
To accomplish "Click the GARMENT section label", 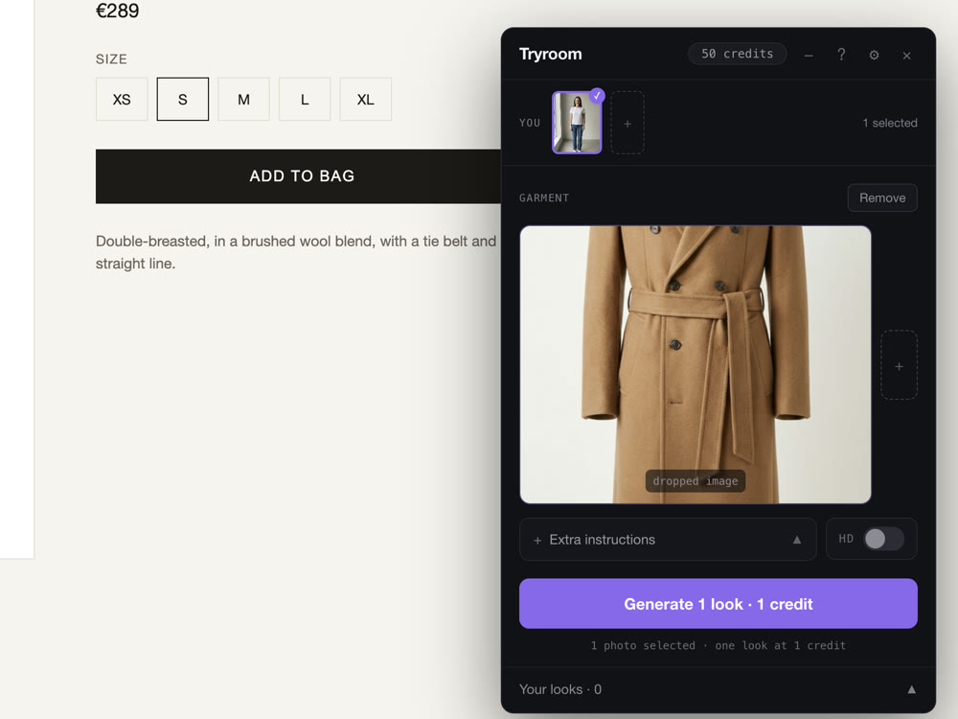I will 544,198.
